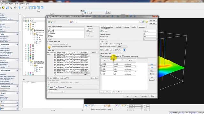
Task: Select LAS 3 in input format list
Action: tap(66, 28)
